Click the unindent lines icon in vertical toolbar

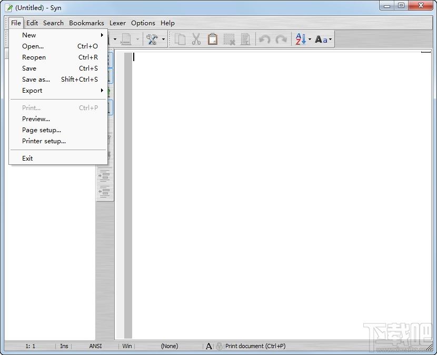pos(105,192)
